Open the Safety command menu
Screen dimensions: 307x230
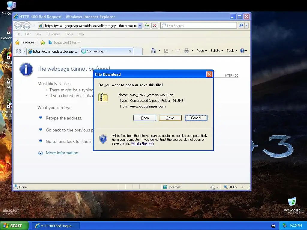point(216,51)
